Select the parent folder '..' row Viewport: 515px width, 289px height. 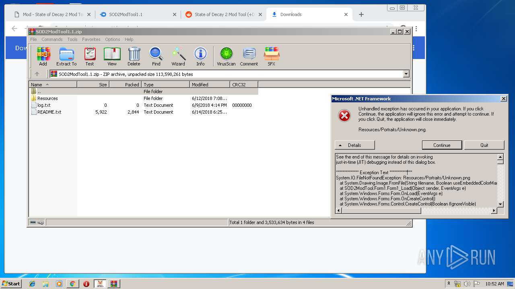[x=144, y=92]
